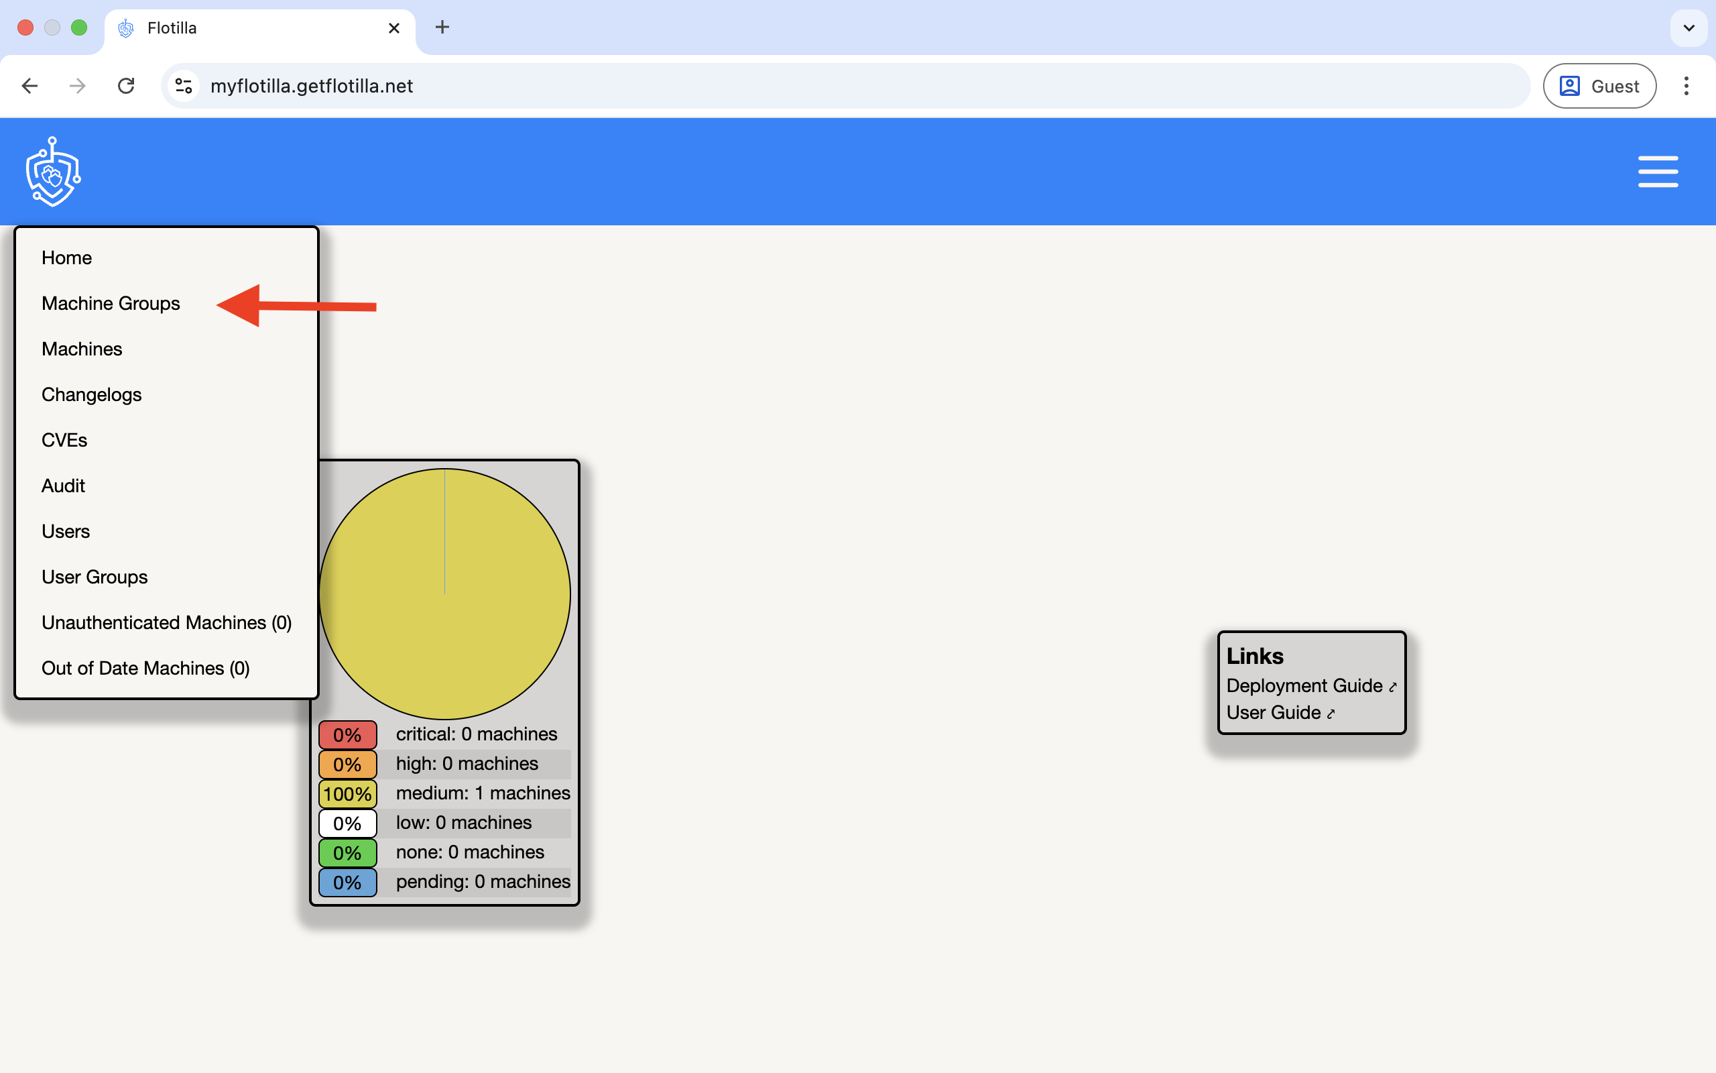Click the Flotilla shield logo
1716x1073 pixels.
[52, 171]
